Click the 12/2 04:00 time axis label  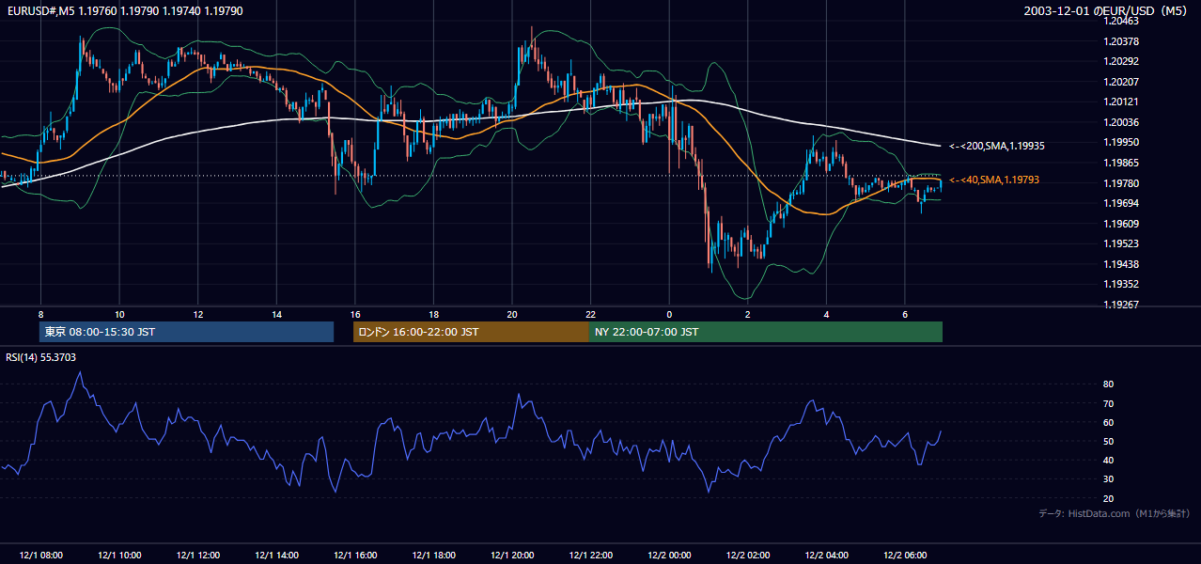point(827,556)
